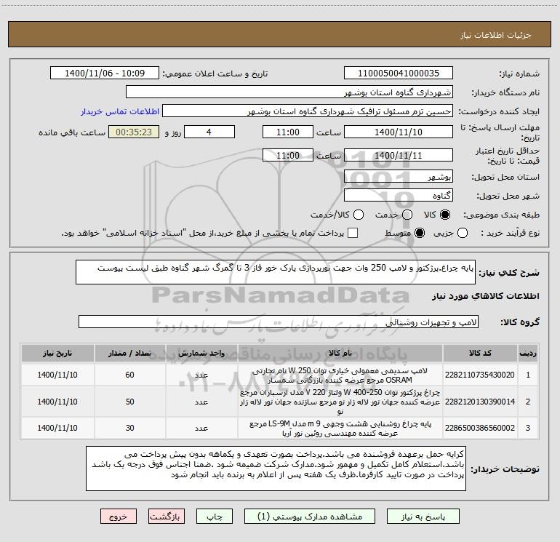The height and width of the screenshot is (542, 560).
Task: Choose the متوسط purchase type radio
Action: [x=420, y=233]
